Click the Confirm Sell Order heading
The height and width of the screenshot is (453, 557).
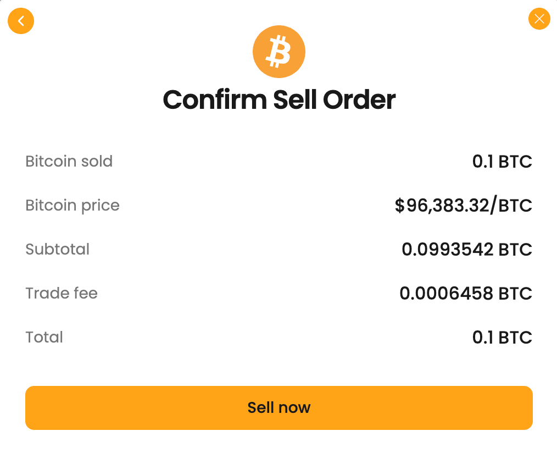point(279,100)
